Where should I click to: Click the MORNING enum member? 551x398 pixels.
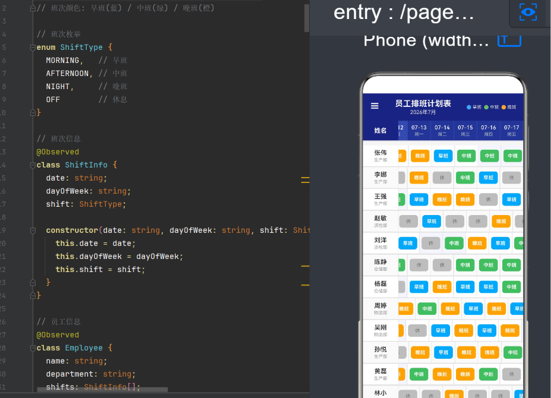click(x=62, y=61)
